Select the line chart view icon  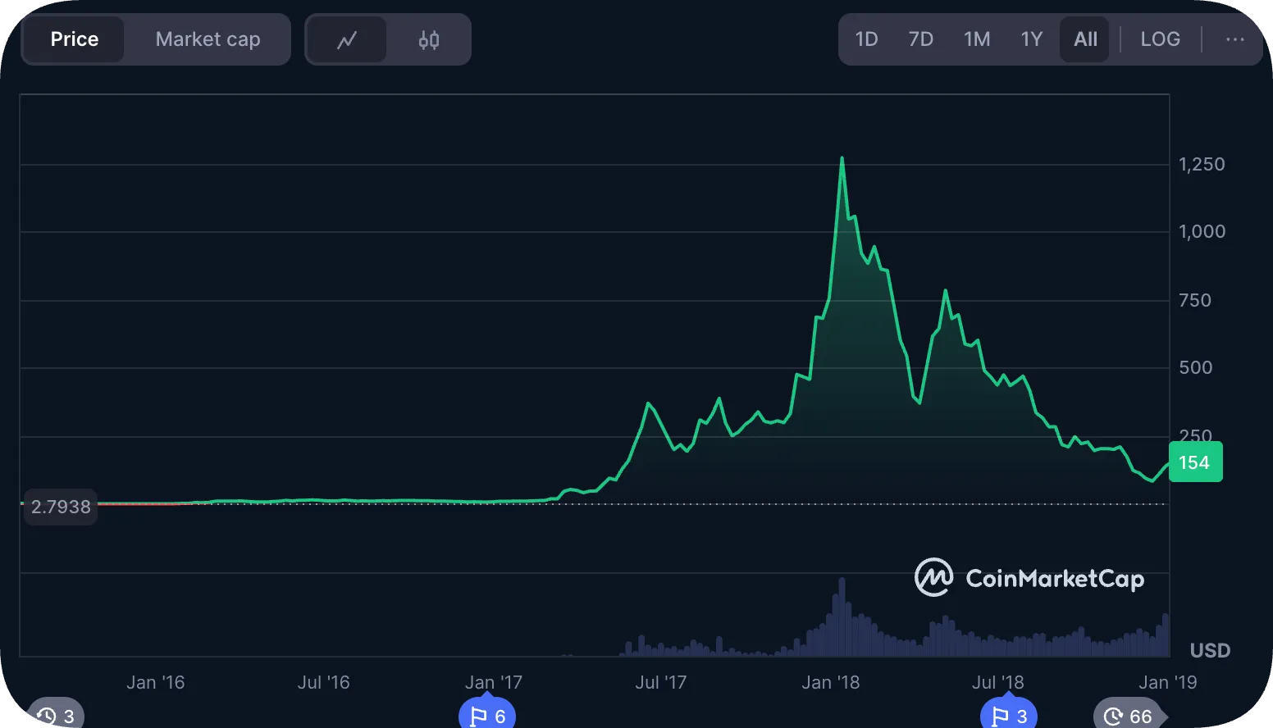click(x=346, y=39)
